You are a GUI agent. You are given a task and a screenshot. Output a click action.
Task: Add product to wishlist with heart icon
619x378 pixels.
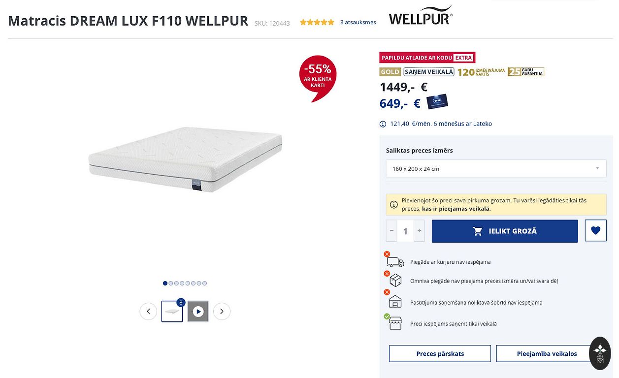pyautogui.click(x=595, y=230)
